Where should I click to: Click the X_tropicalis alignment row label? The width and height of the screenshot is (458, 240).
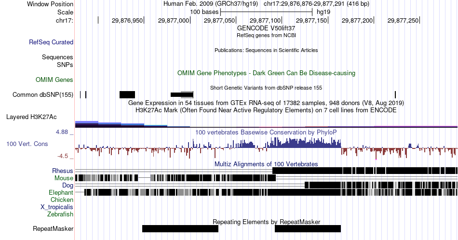[x=57, y=207]
